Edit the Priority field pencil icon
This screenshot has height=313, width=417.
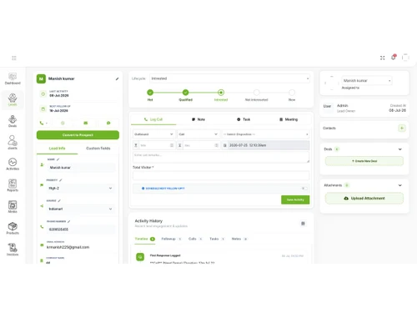click(x=61, y=180)
